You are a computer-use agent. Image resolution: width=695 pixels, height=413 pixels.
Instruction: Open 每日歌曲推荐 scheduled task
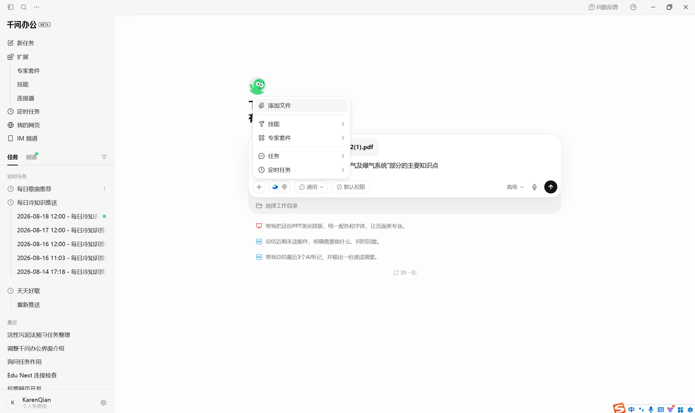tap(57, 189)
